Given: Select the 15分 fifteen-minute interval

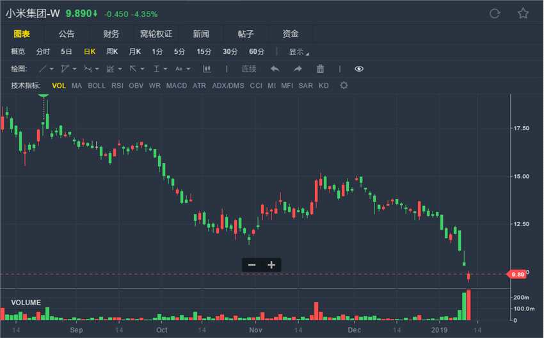Looking at the screenshot, I should (204, 52).
